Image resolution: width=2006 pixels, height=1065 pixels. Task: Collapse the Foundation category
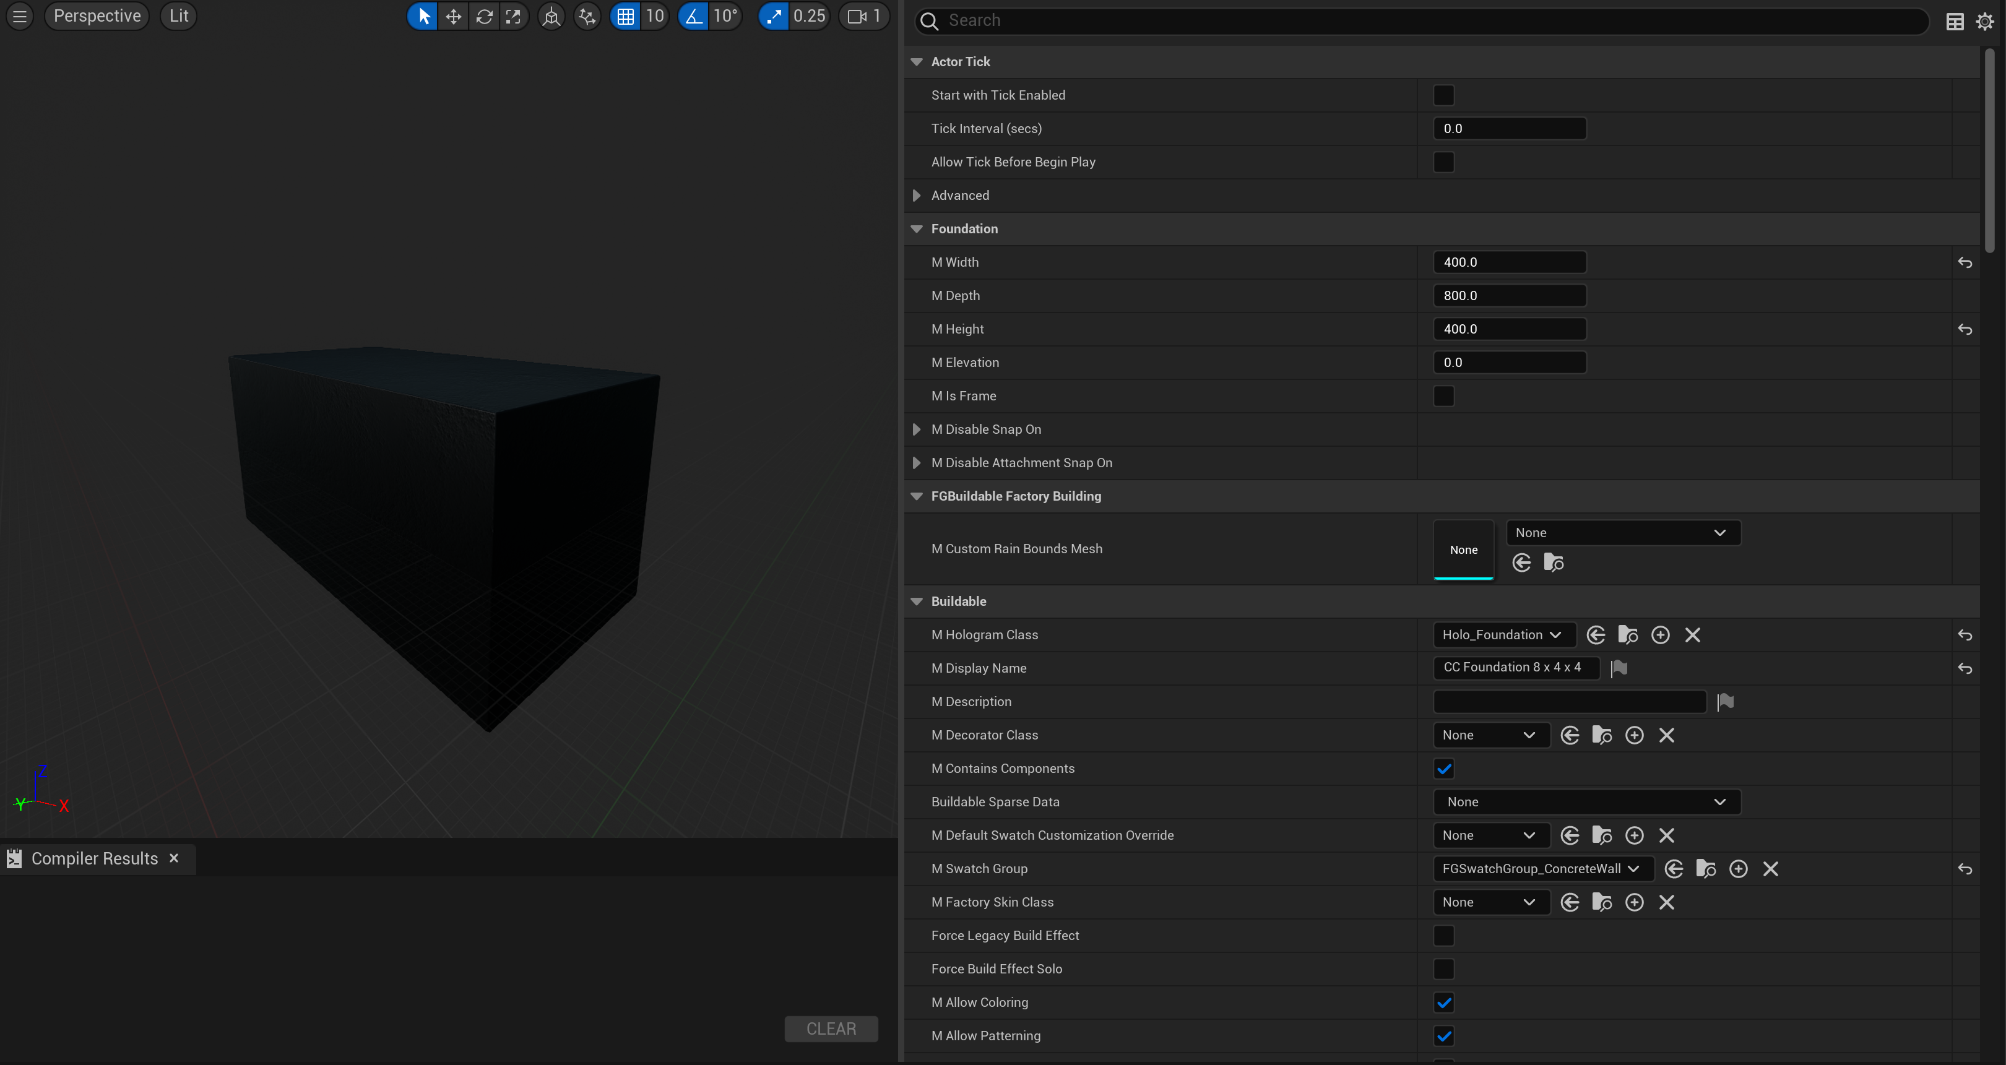917,229
